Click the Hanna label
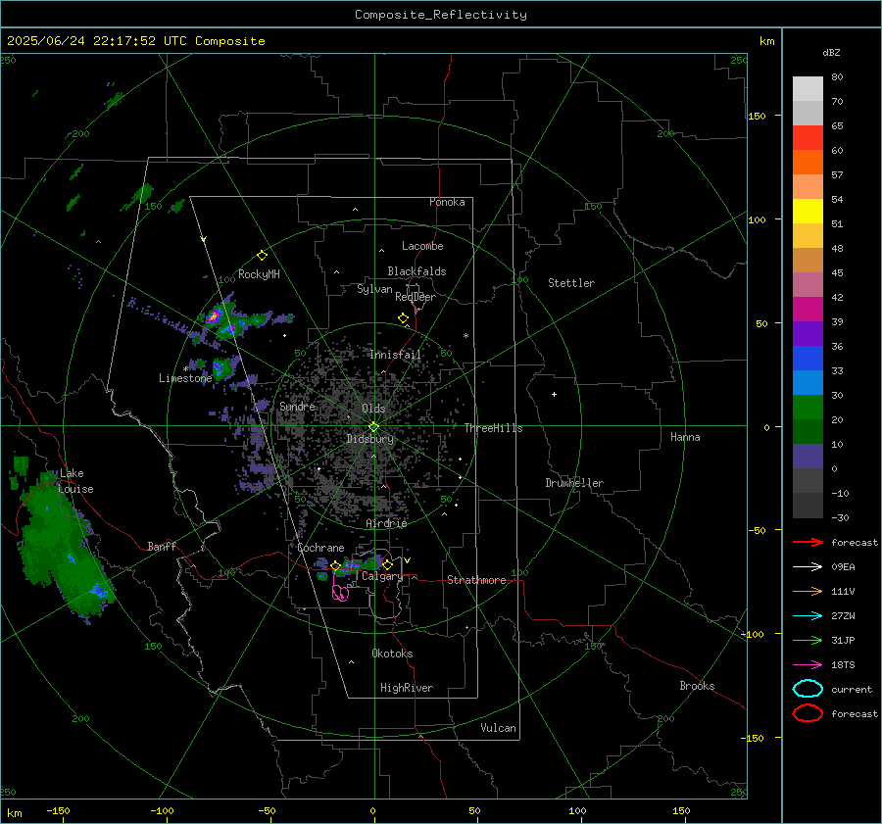Image resolution: width=882 pixels, height=824 pixels. [x=685, y=437]
